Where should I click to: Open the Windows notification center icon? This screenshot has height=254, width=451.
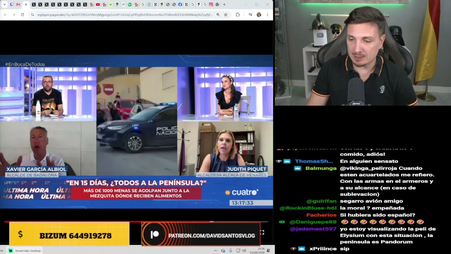[268, 250]
